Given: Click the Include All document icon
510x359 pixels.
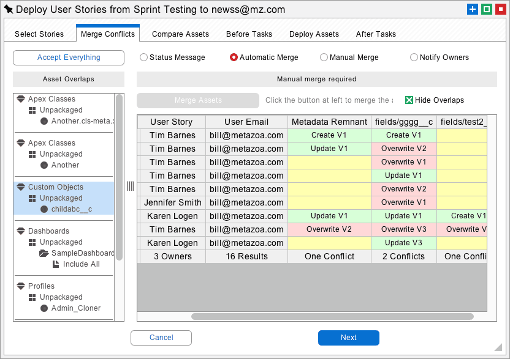Looking at the screenshot, I should pyautogui.click(x=56, y=264).
